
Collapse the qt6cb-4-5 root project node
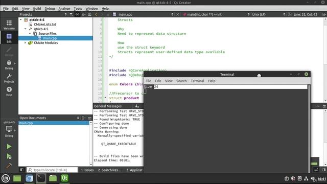coord(21,19)
